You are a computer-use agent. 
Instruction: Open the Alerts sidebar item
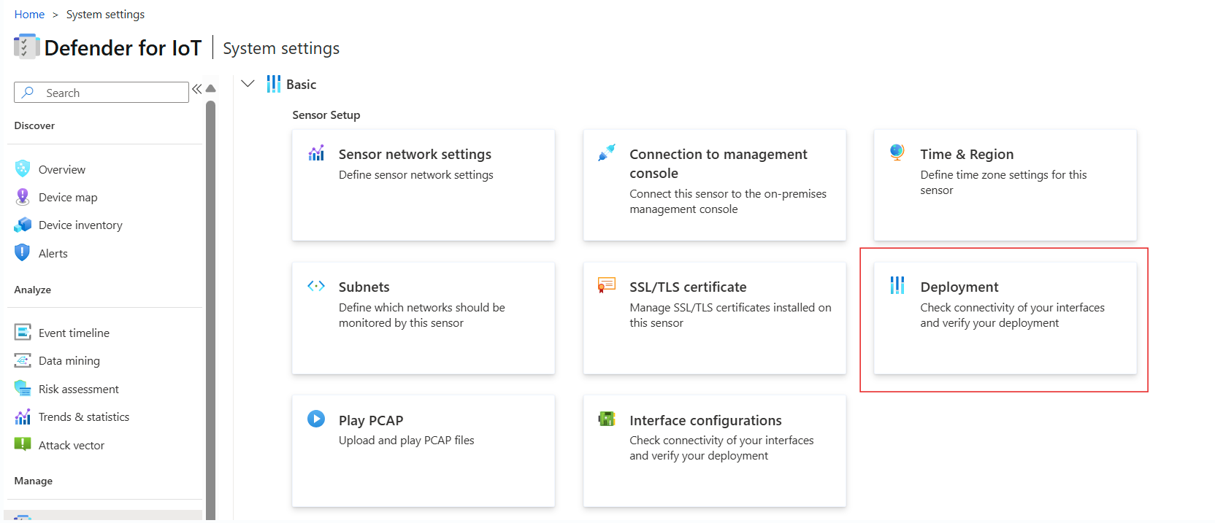pyautogui.click(x=53, y=254)
